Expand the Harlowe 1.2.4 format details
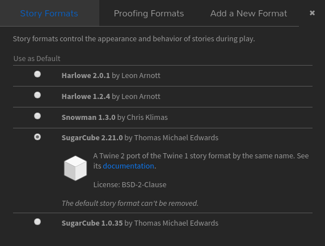This screenshot has height=246, width=325. (111, 97)
